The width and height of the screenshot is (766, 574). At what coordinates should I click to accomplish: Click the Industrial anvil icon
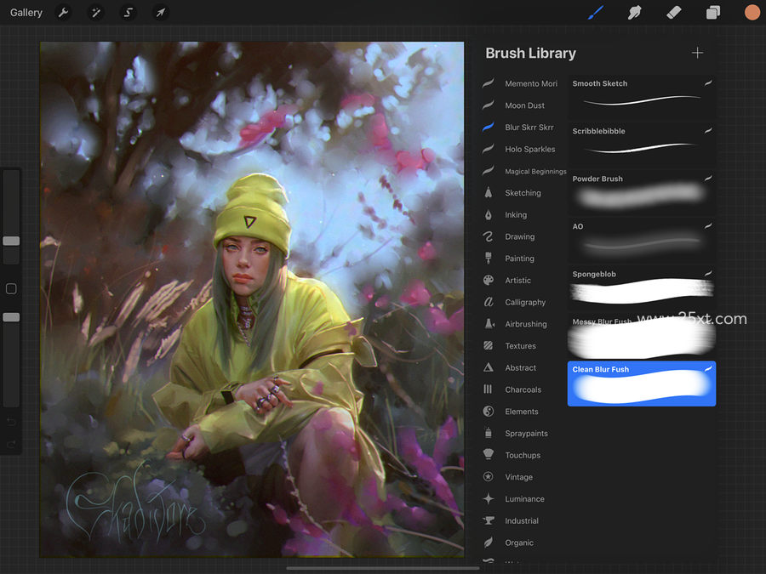point(488,520)
